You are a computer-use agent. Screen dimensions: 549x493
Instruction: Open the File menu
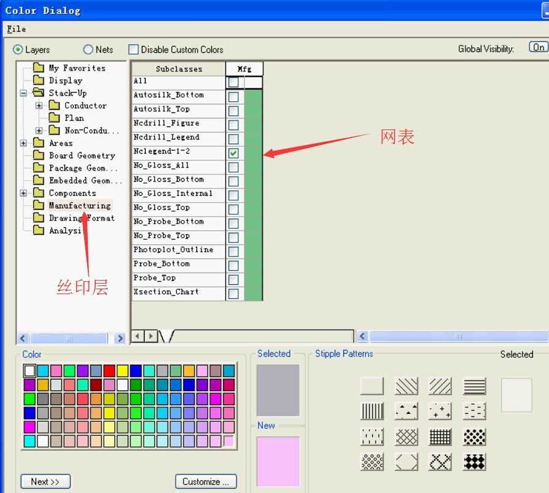click(x=16, y=29)
